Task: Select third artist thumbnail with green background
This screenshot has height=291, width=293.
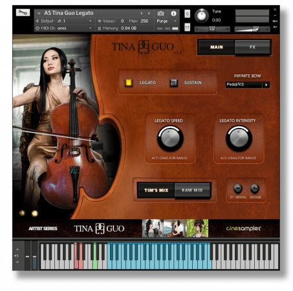Action: click(197, 228)
